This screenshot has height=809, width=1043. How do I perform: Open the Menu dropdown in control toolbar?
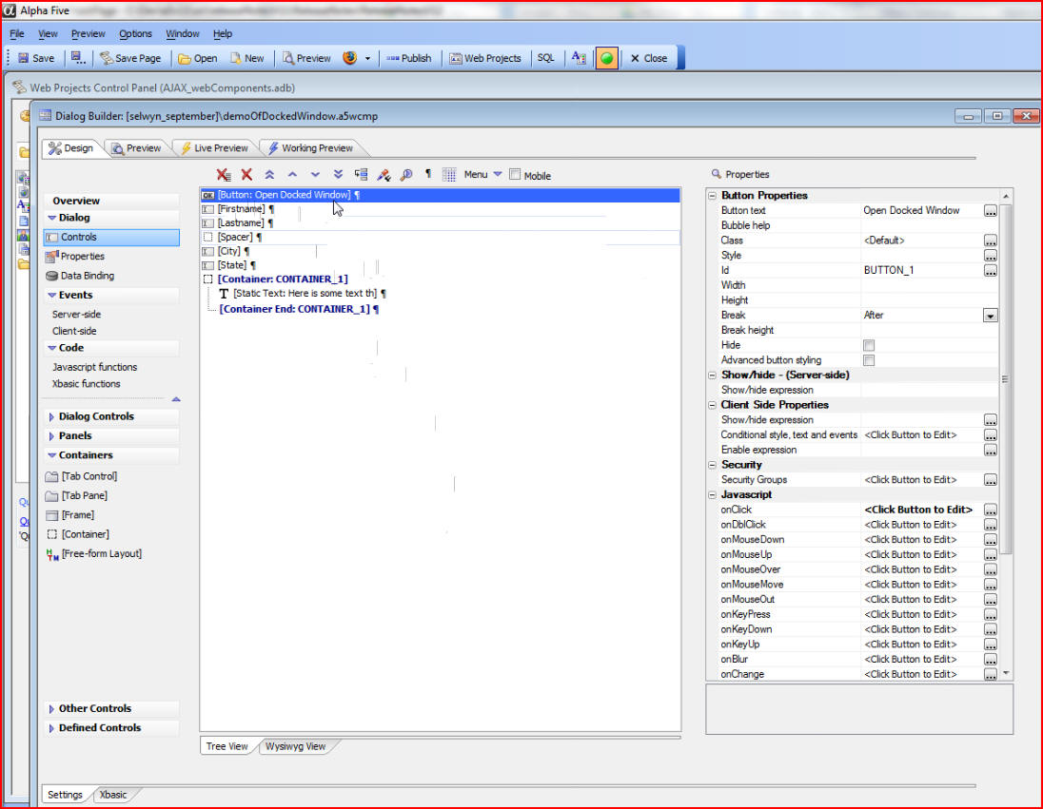pyautogui.click(x=482, y=174)
